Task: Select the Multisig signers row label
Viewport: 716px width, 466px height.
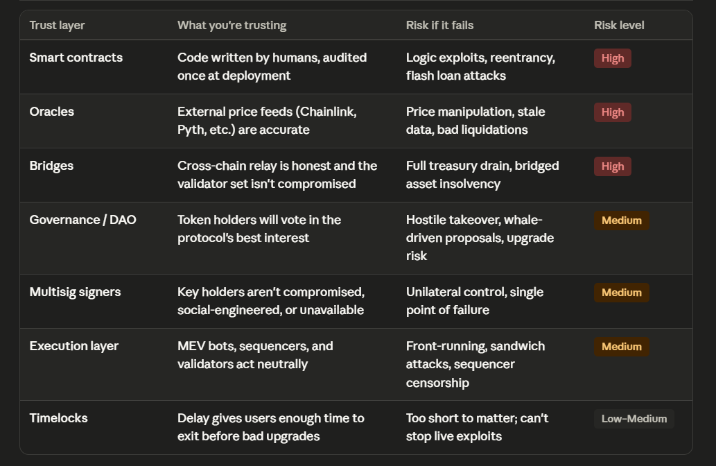Action: tap(75, 292)
